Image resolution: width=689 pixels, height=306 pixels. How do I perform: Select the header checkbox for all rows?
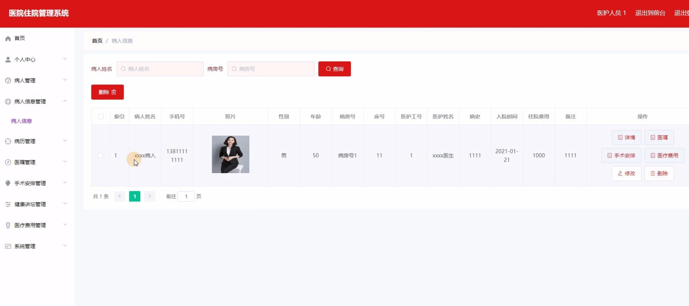click(x=101, y=116)
